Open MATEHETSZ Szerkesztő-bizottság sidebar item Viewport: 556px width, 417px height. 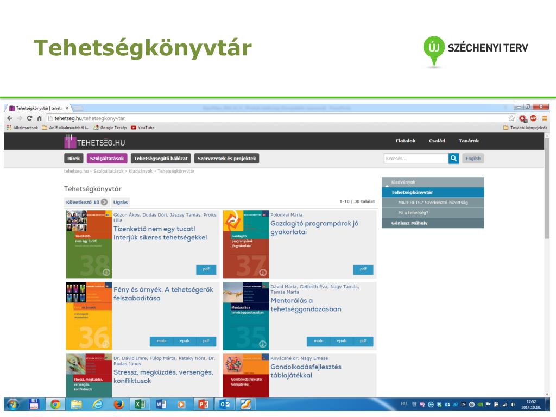click(x=433, y=203)
